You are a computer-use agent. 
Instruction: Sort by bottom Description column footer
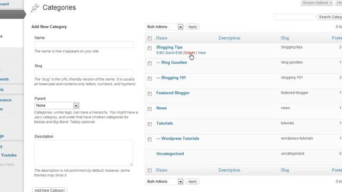229,170
